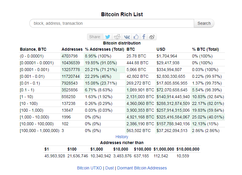Select the [0.001 - 0.01) balance range
The image size is (242, 175).
tap(32, 77)
